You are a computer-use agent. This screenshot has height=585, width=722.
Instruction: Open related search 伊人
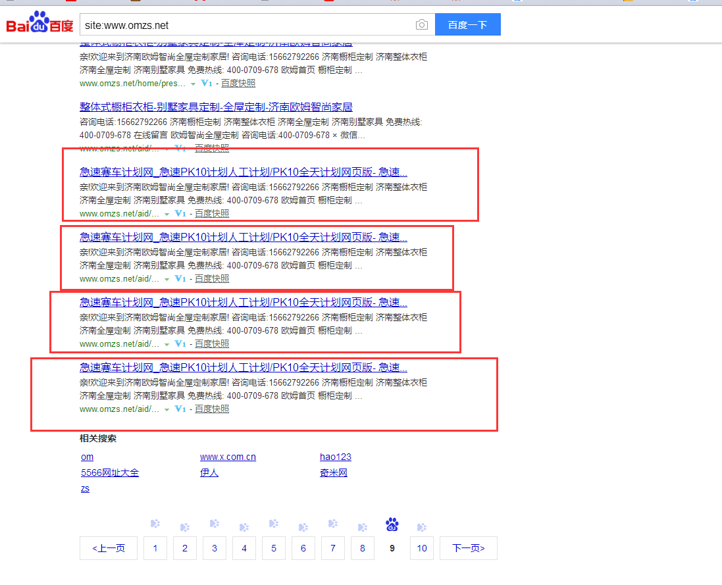click(x=209, y=472)
